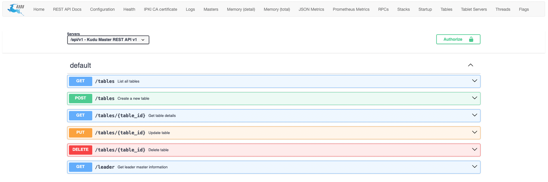Open the Servers dropdown selector
Viewport: 548px width, 182px height.
(x=108, y=40)
